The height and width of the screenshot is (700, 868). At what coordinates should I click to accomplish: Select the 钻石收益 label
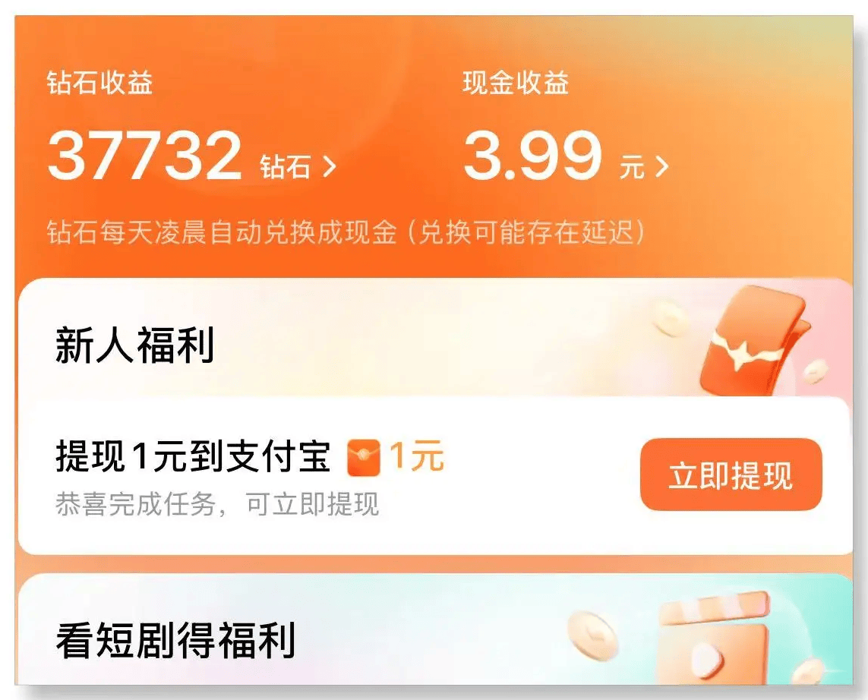click(99, 84)
